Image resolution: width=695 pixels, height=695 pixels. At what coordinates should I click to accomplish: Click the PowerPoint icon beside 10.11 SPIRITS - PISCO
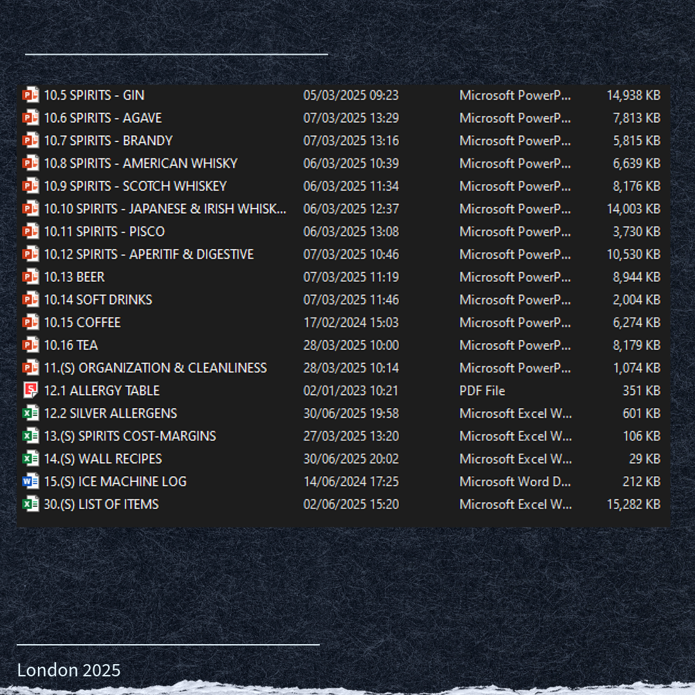31,232
